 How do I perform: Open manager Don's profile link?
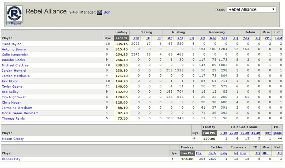coord(107,12)
